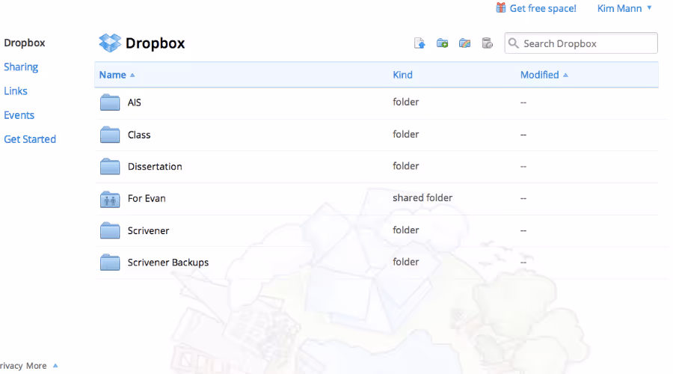This screenshot has height=374, width=673.
Task: Click the AIS folder icon
Action: pos(110,102)
